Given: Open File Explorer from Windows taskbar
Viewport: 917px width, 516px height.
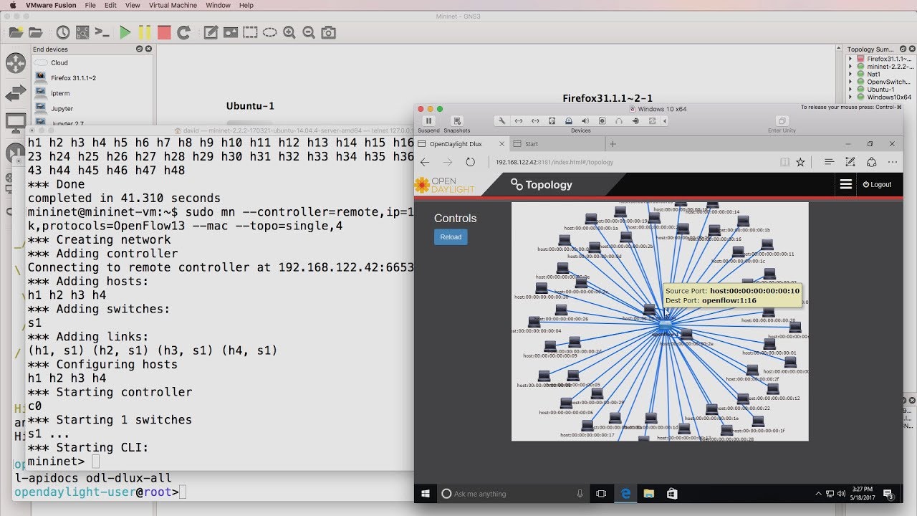Looking at the screenshot, I should 648,493.
